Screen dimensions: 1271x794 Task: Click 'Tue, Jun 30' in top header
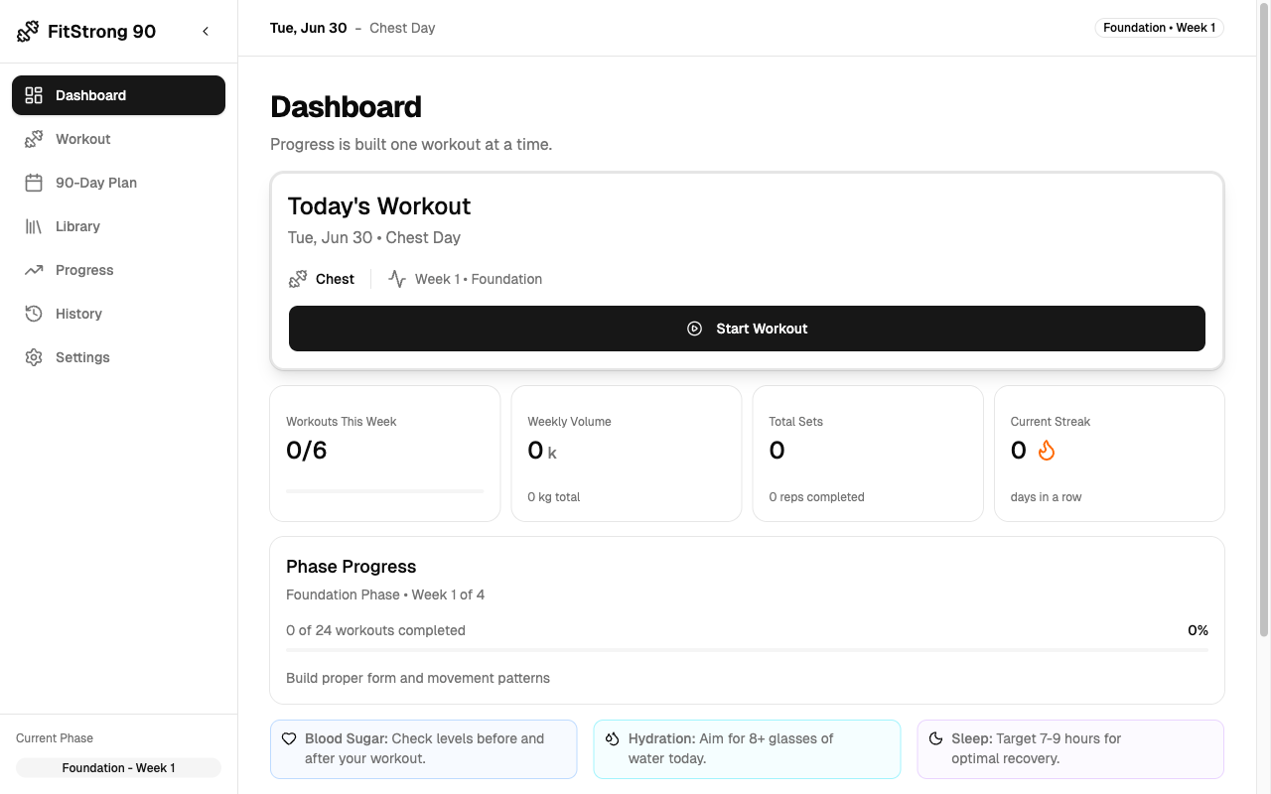click(309, 28)
